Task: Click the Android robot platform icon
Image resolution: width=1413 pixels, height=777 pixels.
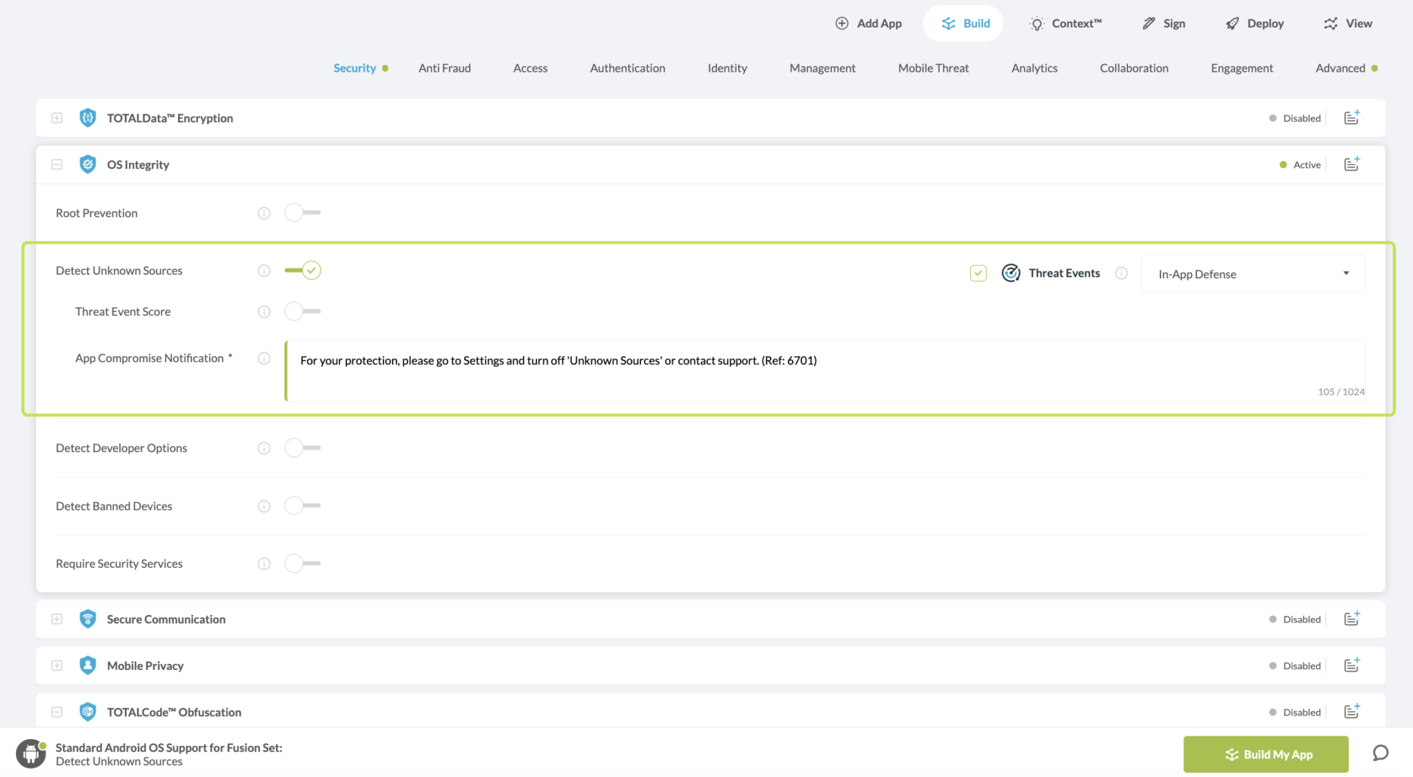Action: 31,754
